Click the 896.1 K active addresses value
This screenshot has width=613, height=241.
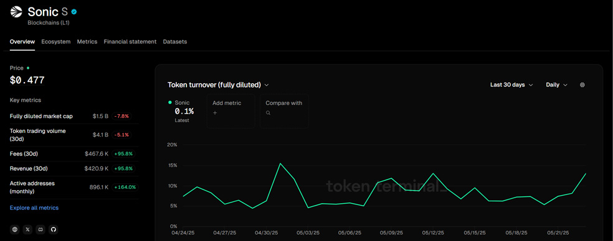[99, 187]
